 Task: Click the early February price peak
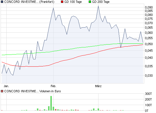54,8
